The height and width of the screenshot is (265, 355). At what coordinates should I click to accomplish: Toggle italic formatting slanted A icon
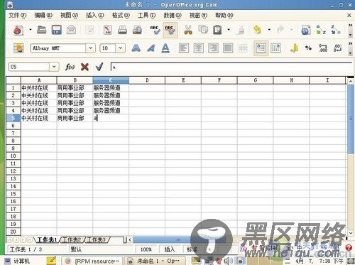click(151, 48)
